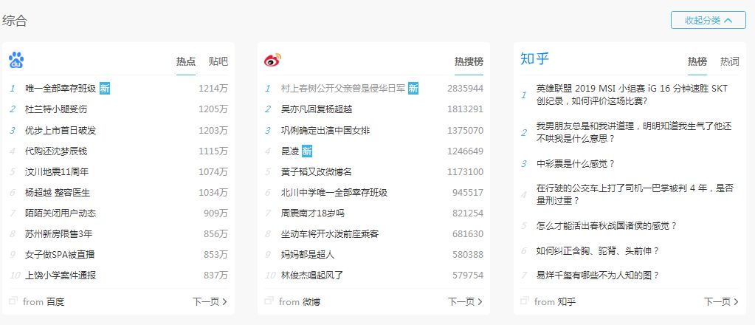Click the 汶川地震11周年 topic
755x325 pixels.
tap(57, 171)
